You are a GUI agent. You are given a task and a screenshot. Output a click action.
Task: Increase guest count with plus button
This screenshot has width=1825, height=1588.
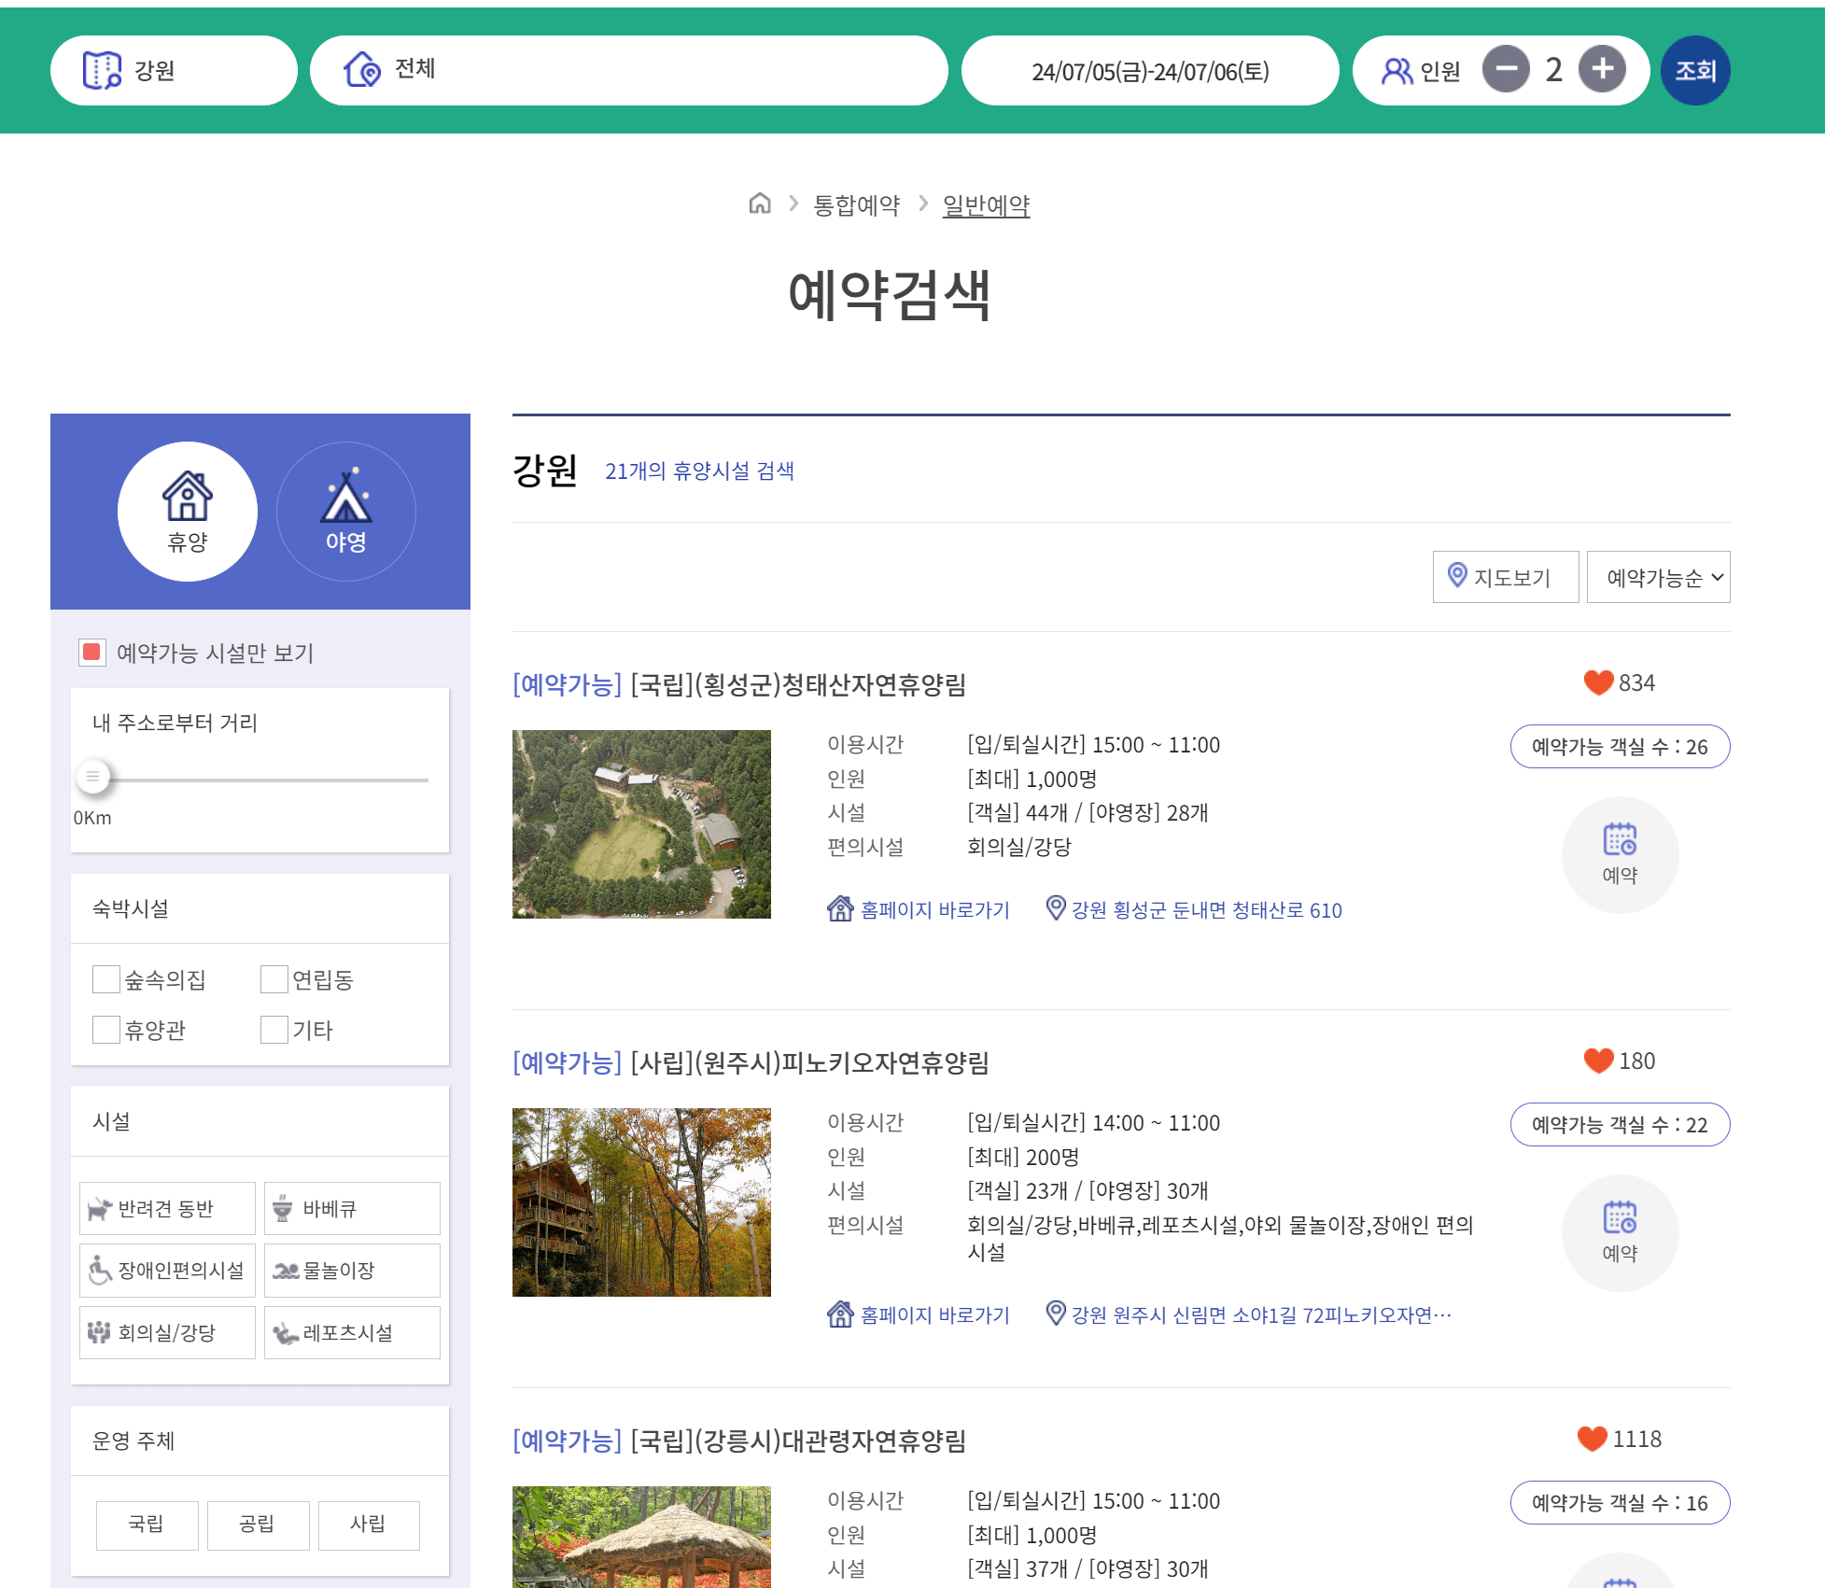[1602, 69]
